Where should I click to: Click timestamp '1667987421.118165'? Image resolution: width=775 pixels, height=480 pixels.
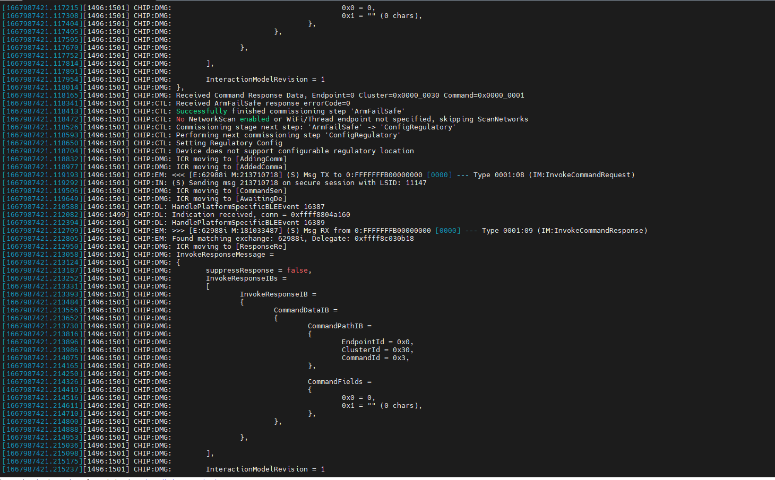coord(42,95)
